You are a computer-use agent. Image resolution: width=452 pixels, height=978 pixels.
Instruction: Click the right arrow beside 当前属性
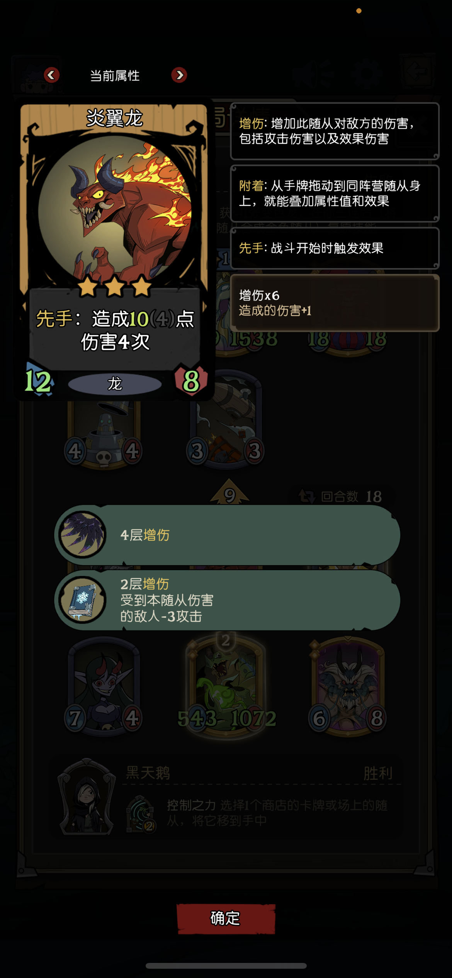(179, 75)
